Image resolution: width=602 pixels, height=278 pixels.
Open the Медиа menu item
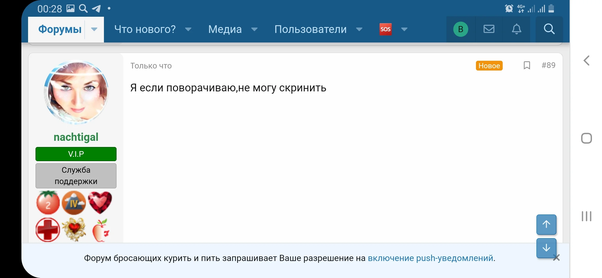[x=225, y=29]
